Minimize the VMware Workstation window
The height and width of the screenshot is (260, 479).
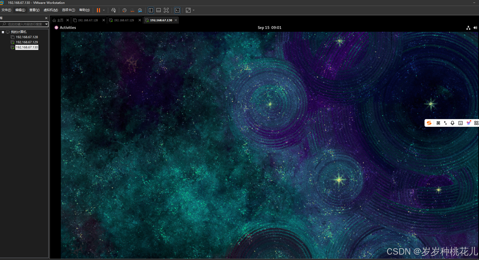click(474, 3)
